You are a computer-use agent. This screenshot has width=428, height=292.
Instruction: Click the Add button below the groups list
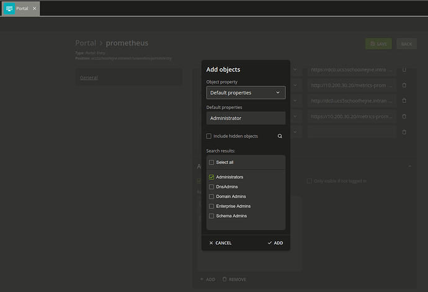207,279
